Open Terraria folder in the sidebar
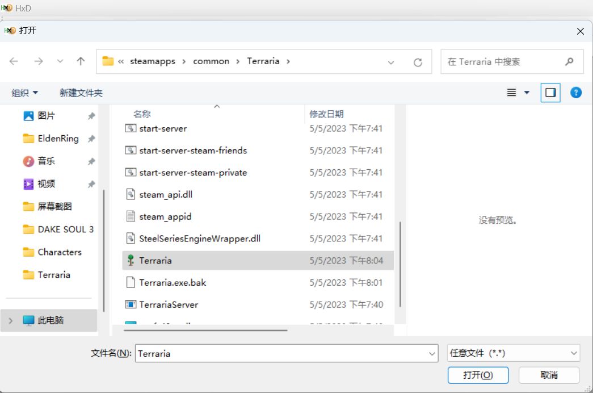 click(54, 275)
